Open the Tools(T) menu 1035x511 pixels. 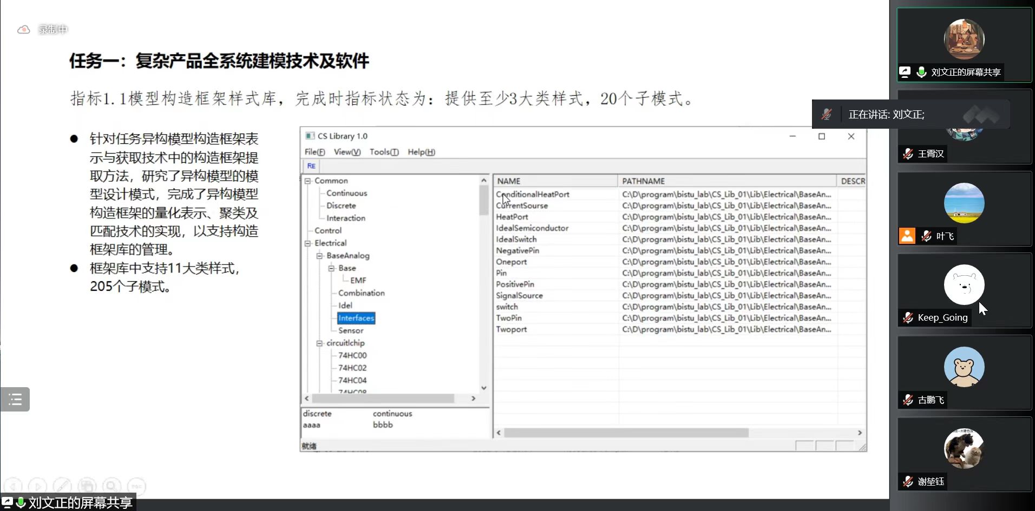tap(384, 152)
